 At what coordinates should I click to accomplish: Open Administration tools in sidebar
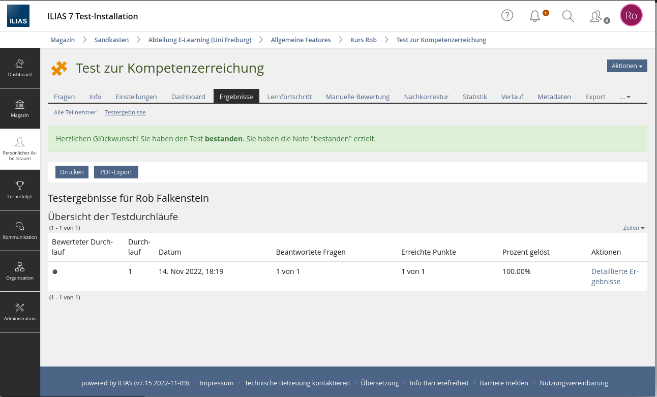click(20, 312)
